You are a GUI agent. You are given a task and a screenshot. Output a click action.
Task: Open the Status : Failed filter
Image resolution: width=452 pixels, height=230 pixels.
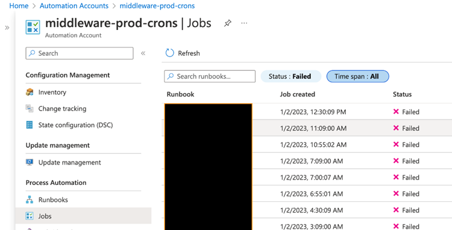291,76
